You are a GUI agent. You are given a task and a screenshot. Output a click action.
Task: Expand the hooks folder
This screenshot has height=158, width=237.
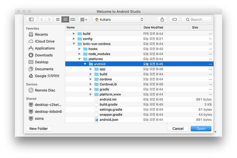pyautogui.click(x=79, y=49)
